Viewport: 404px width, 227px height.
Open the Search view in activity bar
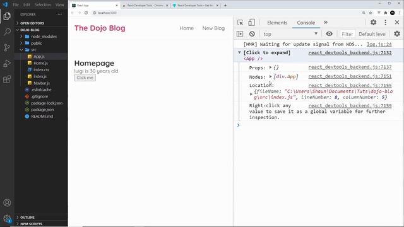tap(7, 32)
